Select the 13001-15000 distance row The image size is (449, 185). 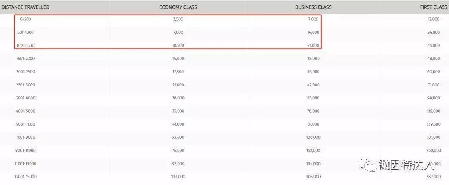click(x=224, y=177)
